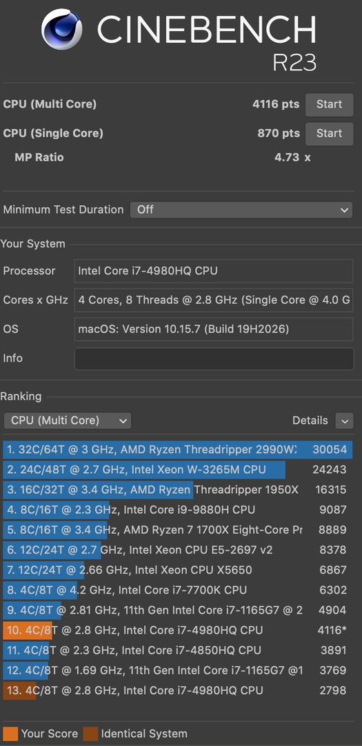Select ranking row 4 Intel Core i9-9880H
362x746 pixels.
178,510
